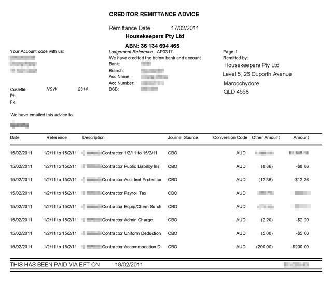Click 'Contractor Admin Charge' description

(x=127, y=220)
